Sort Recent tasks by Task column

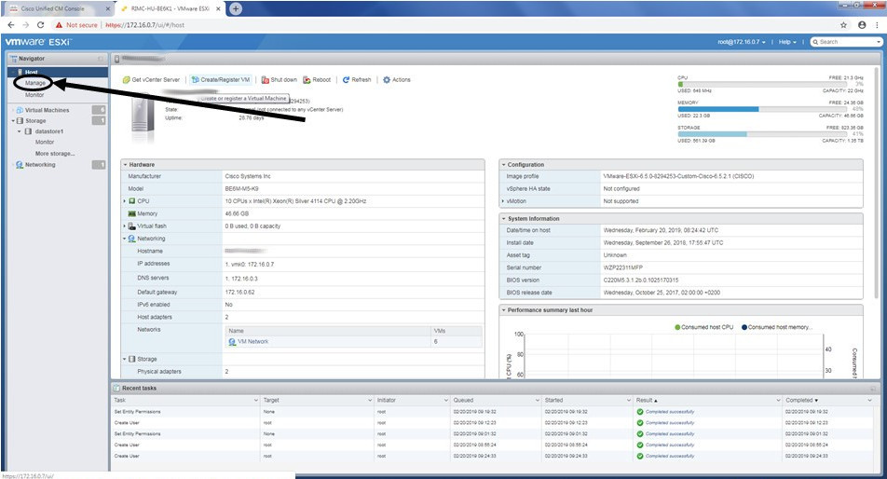[x=120, y=400]
